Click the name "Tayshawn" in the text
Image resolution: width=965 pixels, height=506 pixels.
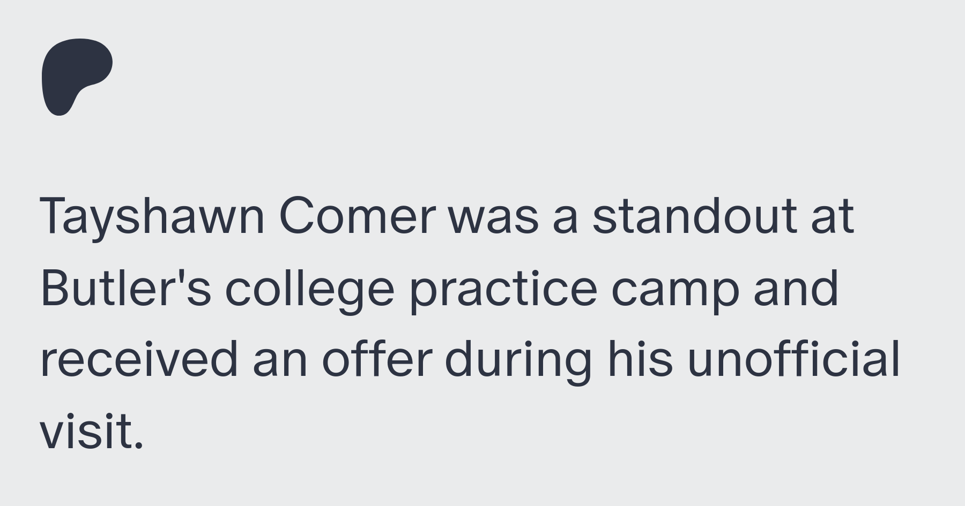[152, 217]
